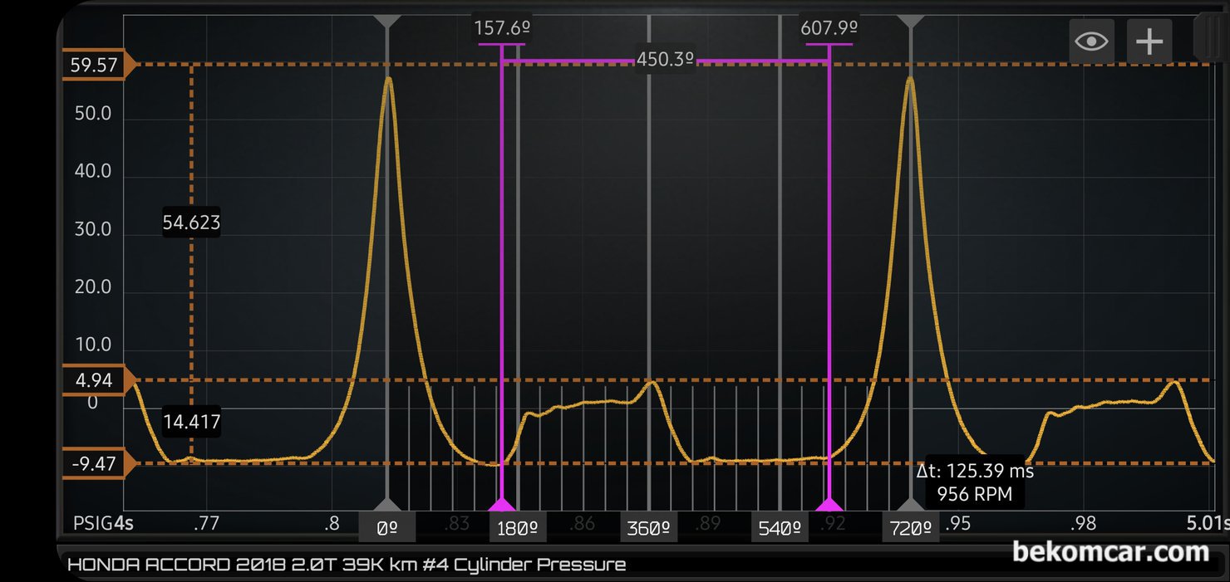Grab the magenta triangle handle near 540º
Viewport: 1230px width, 582px height.
(829, 505)
